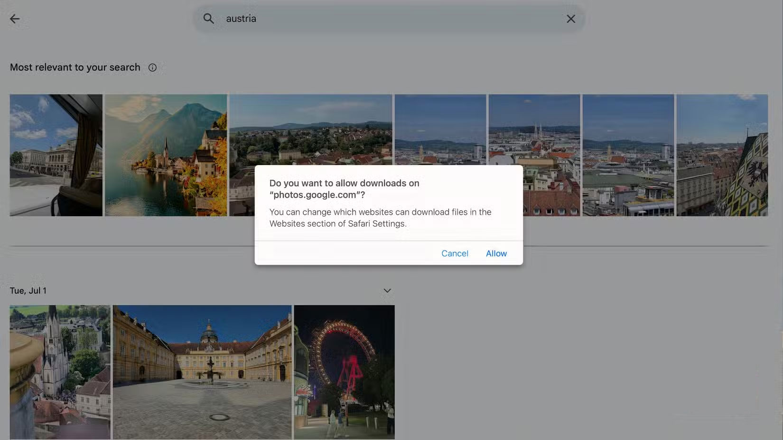783x440 pixels.
Task: Click the magnifying glass search icon
Action: coord(209,18)
